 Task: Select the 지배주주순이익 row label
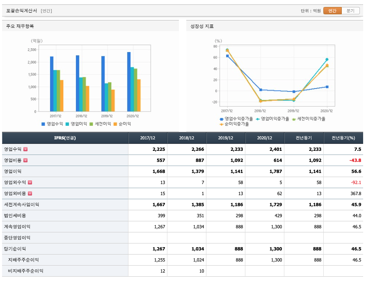click(x=23, y=260)
